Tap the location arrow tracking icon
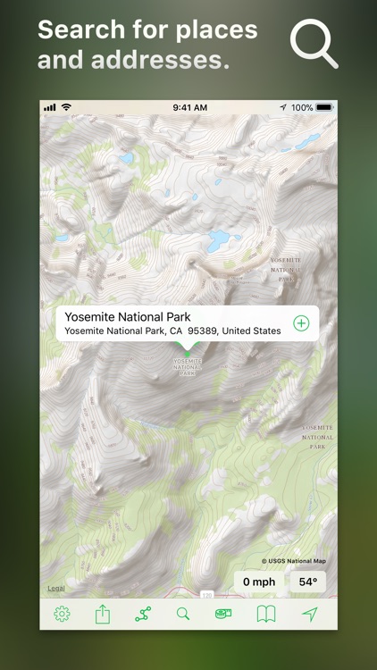This screenshot has width=377, height=670. tap(309, 614)
